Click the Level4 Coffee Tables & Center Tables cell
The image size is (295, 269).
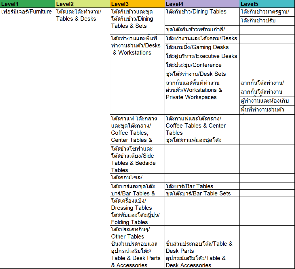202,125
